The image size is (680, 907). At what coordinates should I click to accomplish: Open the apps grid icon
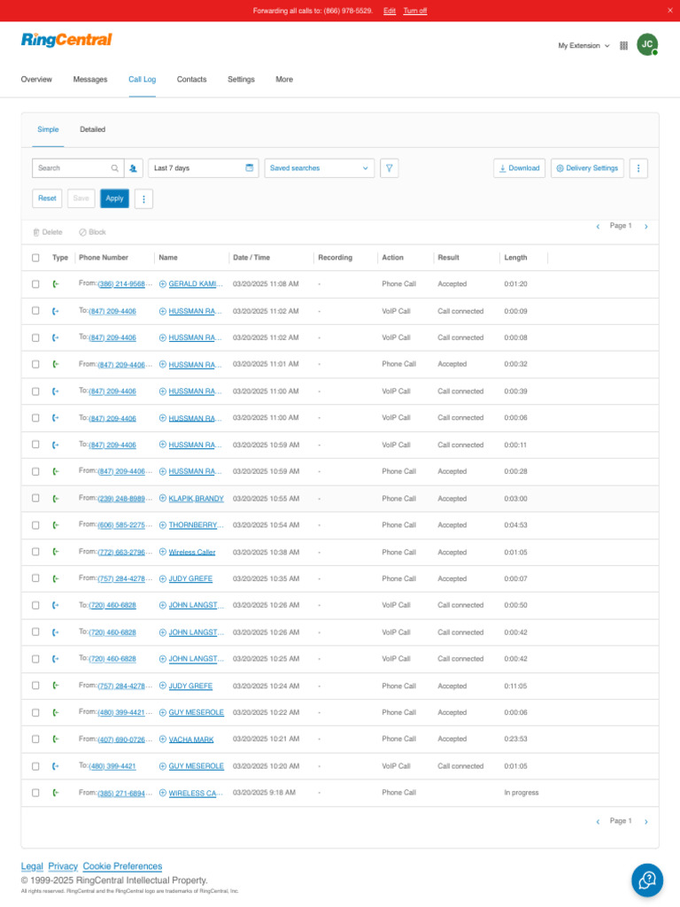click(x=623, y=46)
